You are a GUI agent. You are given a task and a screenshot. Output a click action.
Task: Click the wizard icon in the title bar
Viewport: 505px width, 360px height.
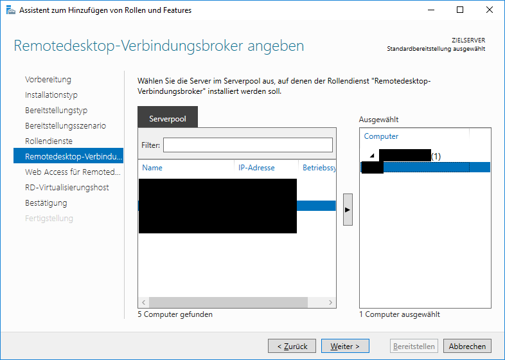[x=11, y=10]
